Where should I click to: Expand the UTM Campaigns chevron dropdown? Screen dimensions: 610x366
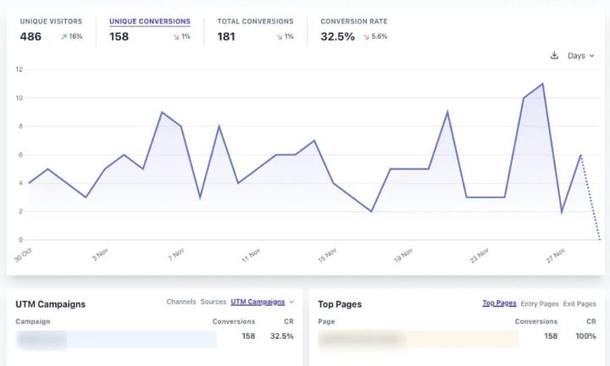291,302
